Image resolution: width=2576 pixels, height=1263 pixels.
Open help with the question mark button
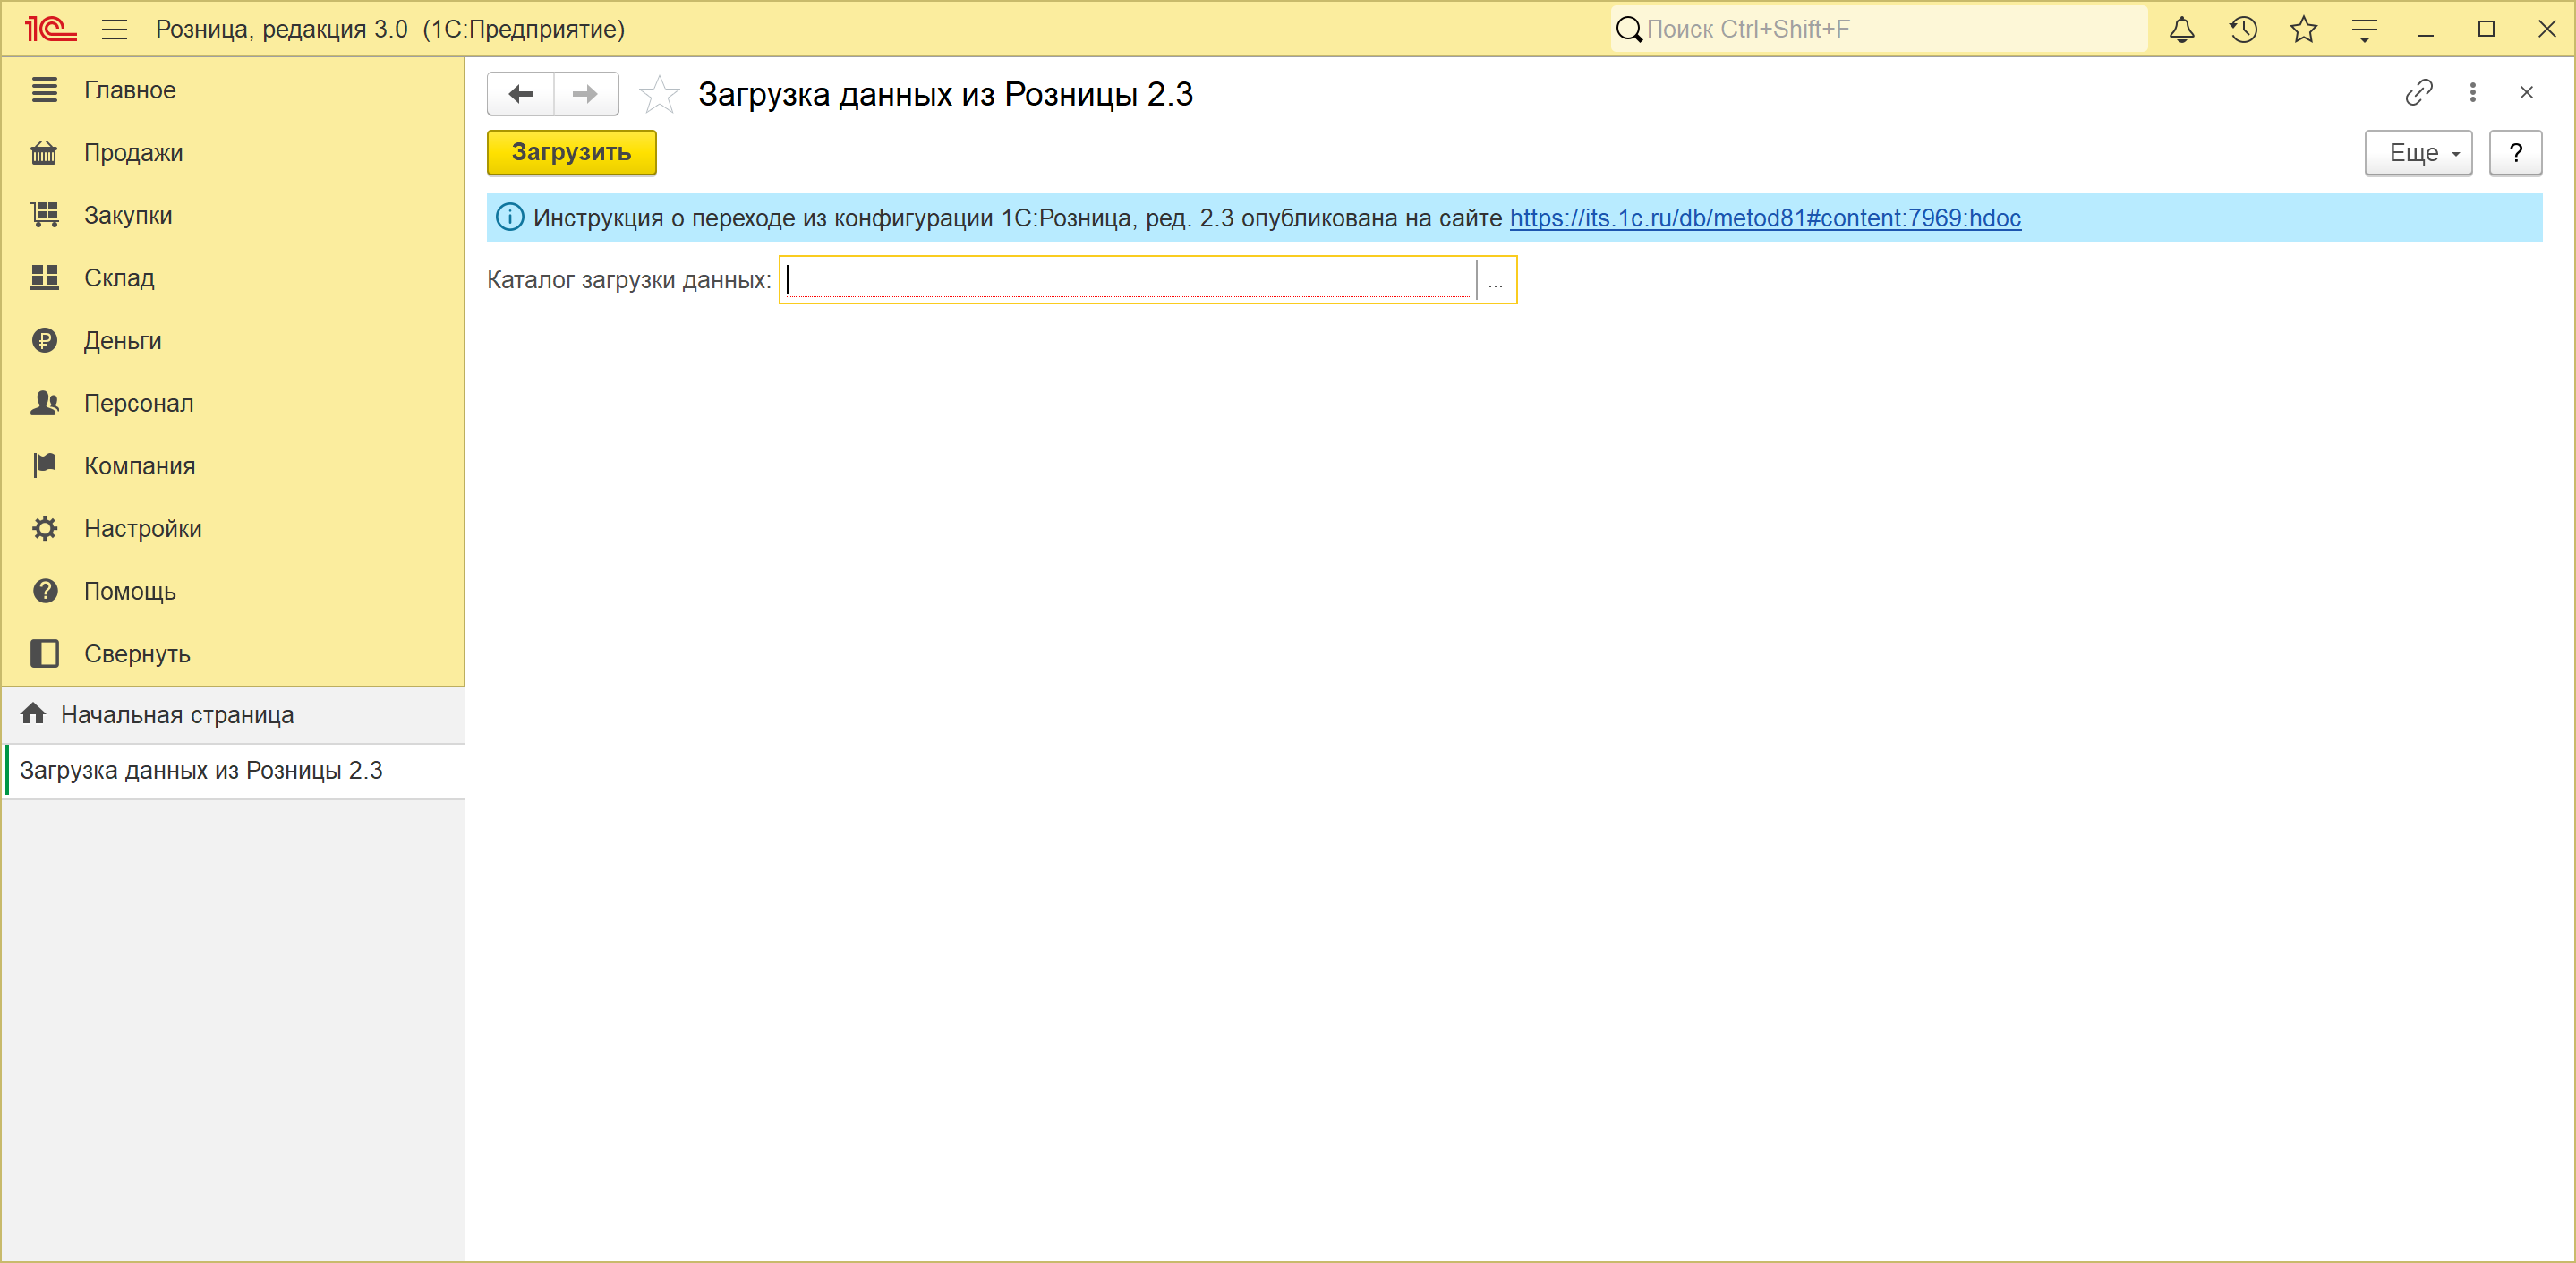tap(2516, 153)
